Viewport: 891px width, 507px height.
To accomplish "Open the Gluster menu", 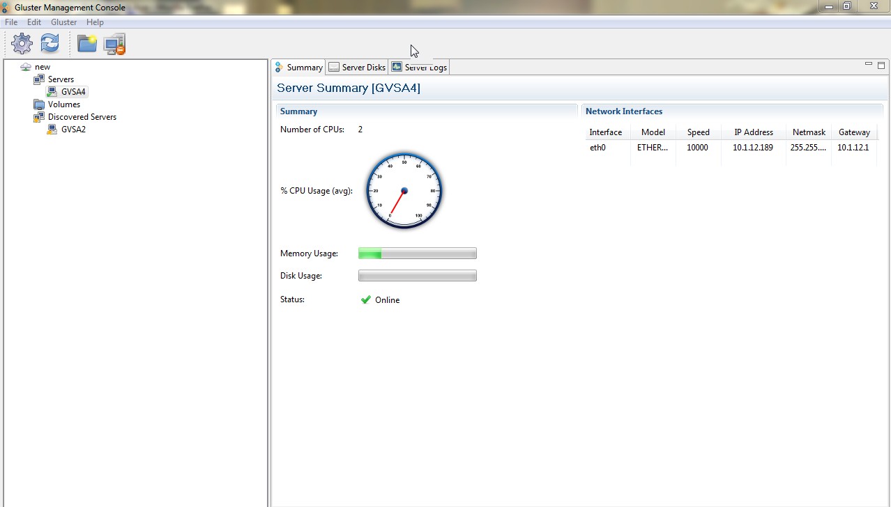I will tap(63, 22).
